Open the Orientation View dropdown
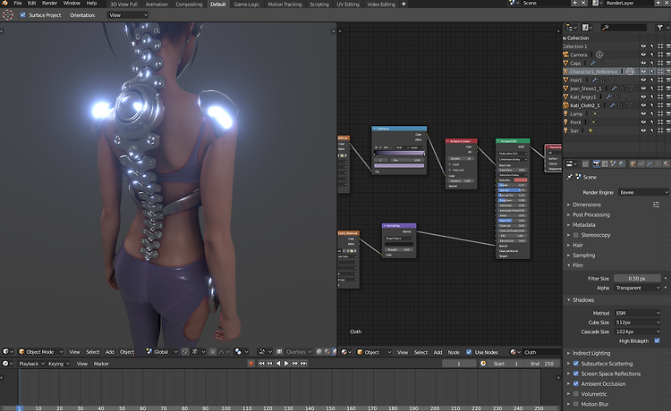 [x=128, y=15]
